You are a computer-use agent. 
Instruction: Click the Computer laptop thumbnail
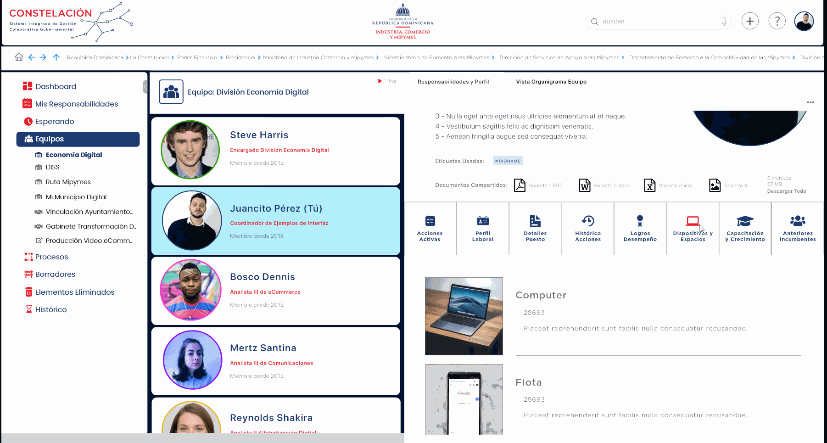pyautogui.click(x=464, y=316)
